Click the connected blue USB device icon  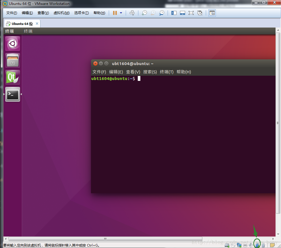pyautogui.click(x=257, y=245)
